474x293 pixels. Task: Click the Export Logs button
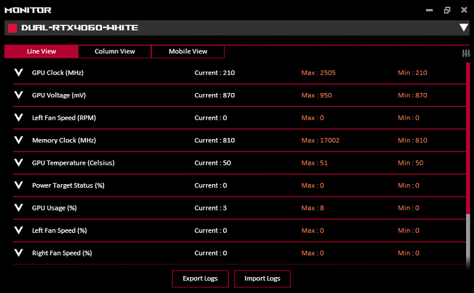click(x=200, y=279)
